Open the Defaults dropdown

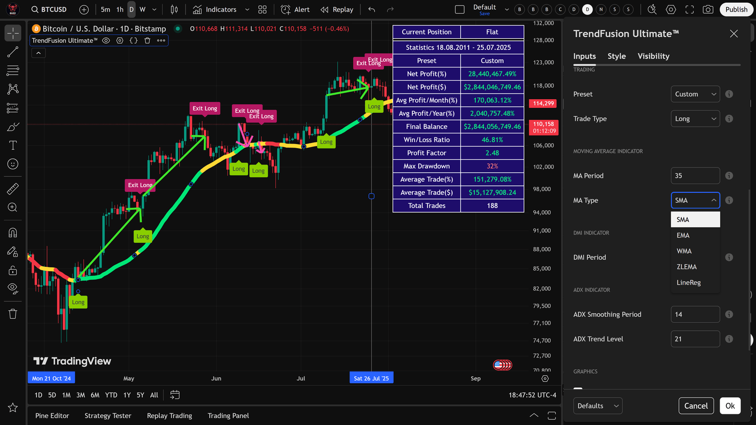(598, 406)
